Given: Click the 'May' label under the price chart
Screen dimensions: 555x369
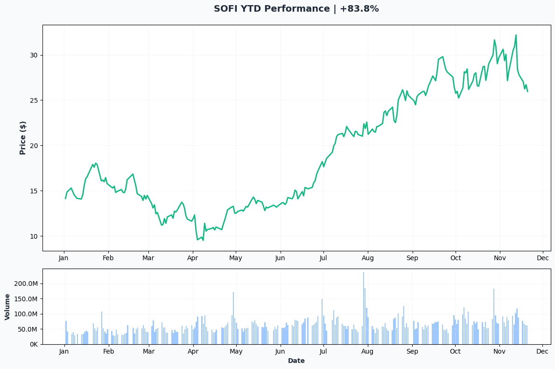Looking at the screenshot, I should (236, 258).
